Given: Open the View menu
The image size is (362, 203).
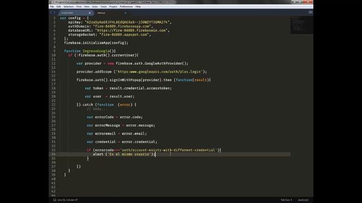Looking at the screenshot, I should [x=87, y=7].
